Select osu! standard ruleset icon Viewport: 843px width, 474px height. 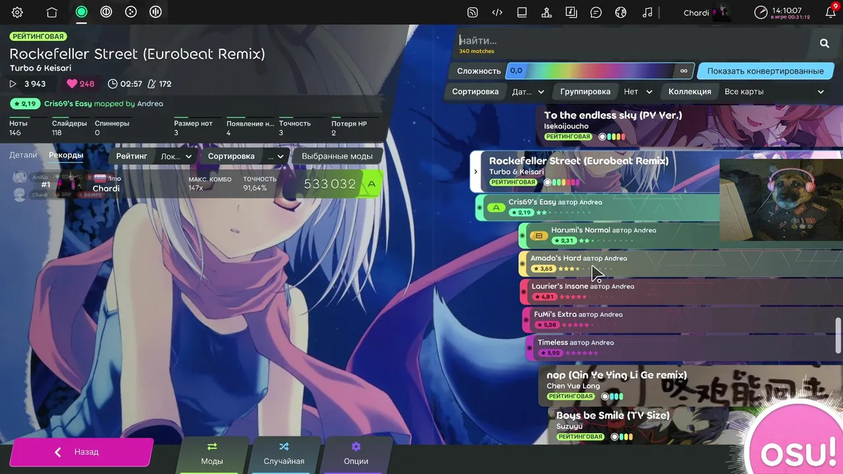81,12
